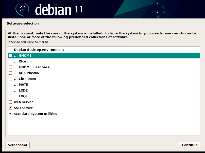
Task: Check the web server checkbox
Action: point(10,102)
